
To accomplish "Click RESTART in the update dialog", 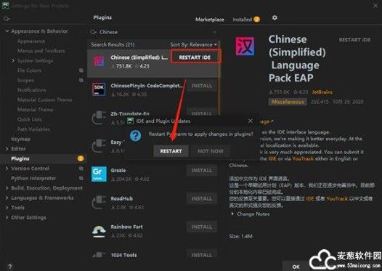I will pos(171,151).
